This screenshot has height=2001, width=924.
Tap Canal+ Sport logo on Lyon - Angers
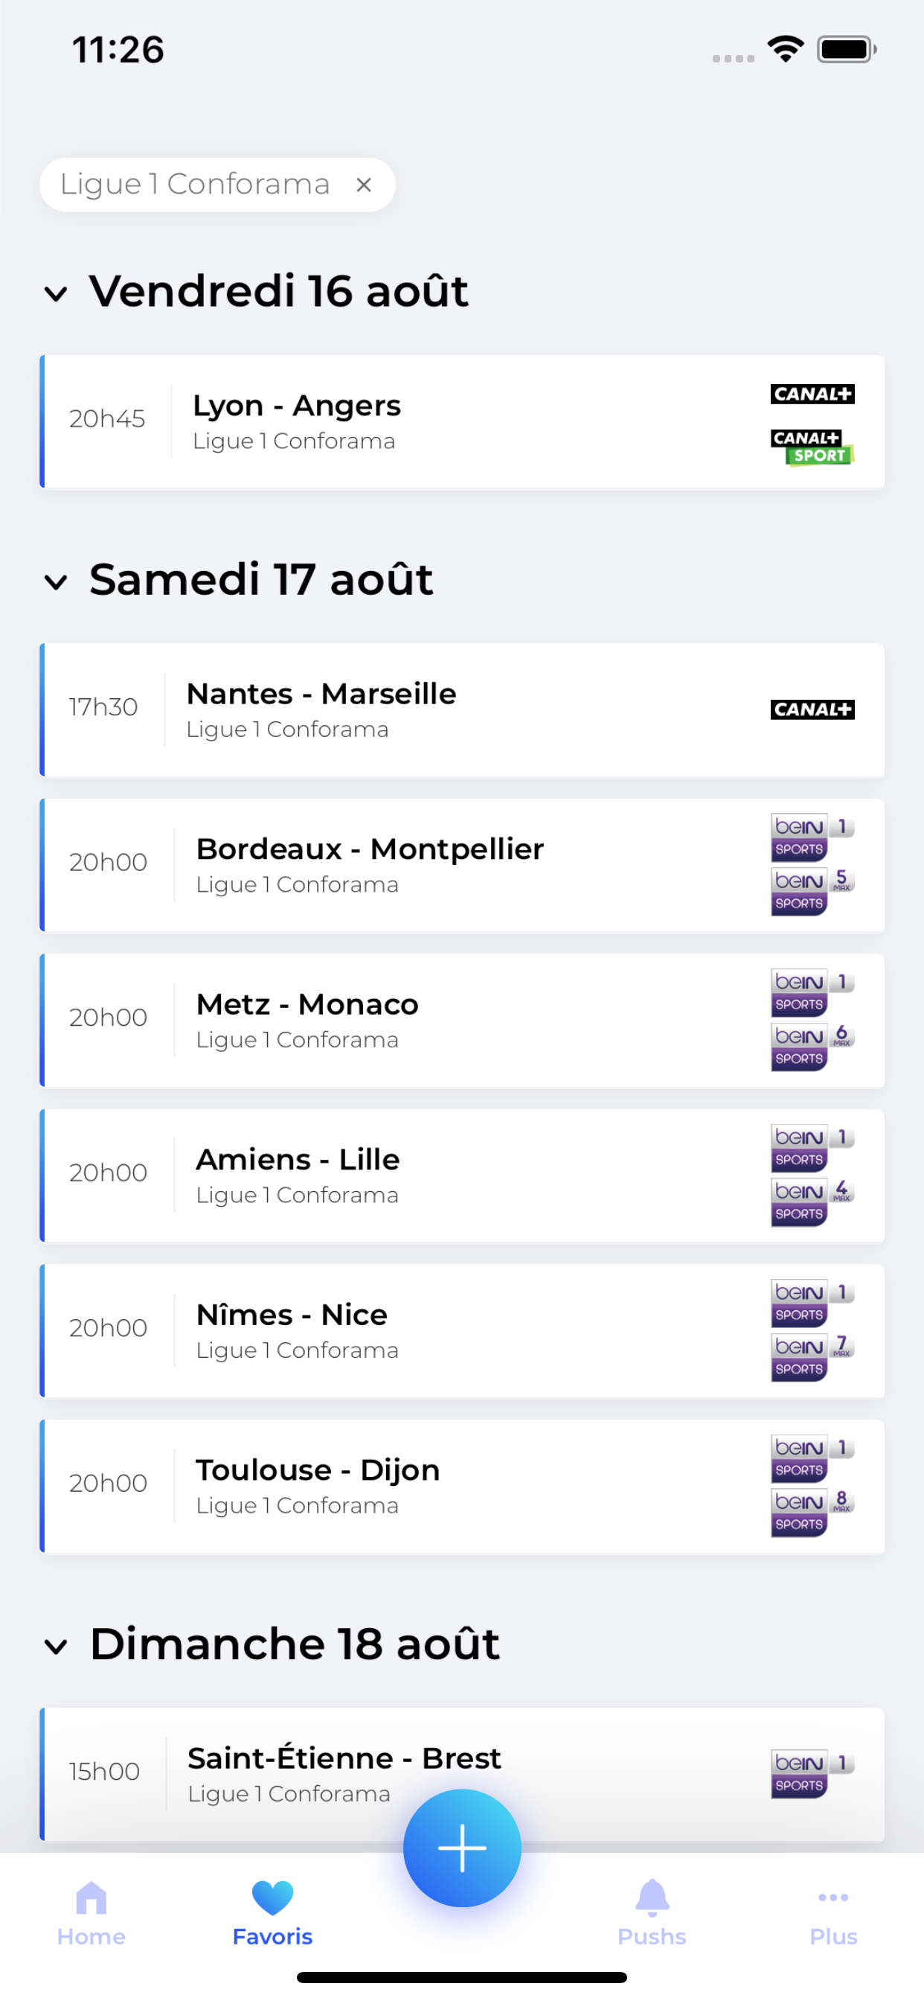(x=812, y=447)
